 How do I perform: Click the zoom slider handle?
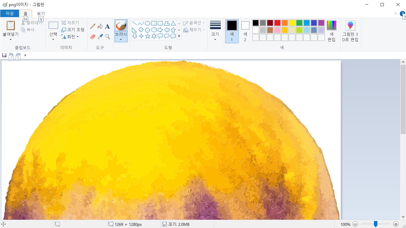click(376, 224)
